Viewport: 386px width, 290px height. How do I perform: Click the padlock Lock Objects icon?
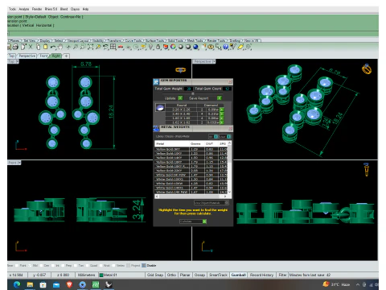[x=158, y=47]
